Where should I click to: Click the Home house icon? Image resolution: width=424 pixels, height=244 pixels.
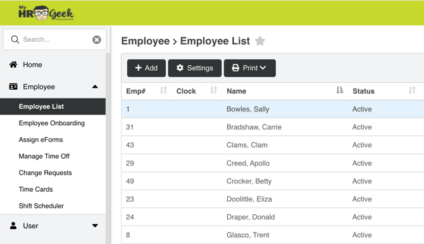(13, 64)
